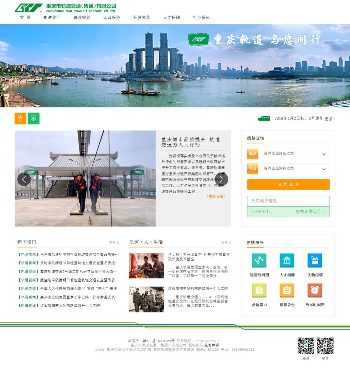350x367 pixels.
Task: Open the workshop technician article thumbnail
Action: tap(146, 265)
